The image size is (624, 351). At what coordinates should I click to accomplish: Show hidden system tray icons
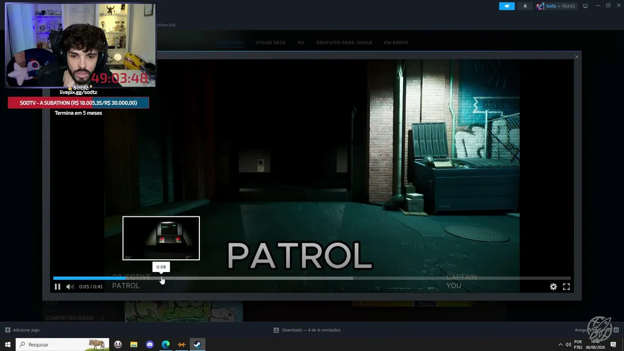pyautogui.click(x=560, y=345)
